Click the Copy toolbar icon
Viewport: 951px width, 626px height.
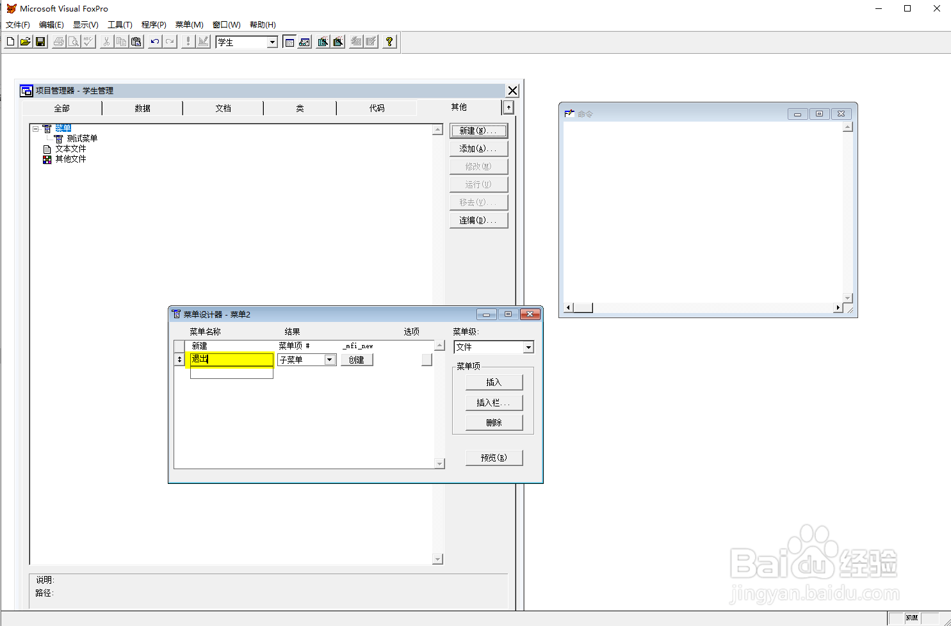point(121,42)
